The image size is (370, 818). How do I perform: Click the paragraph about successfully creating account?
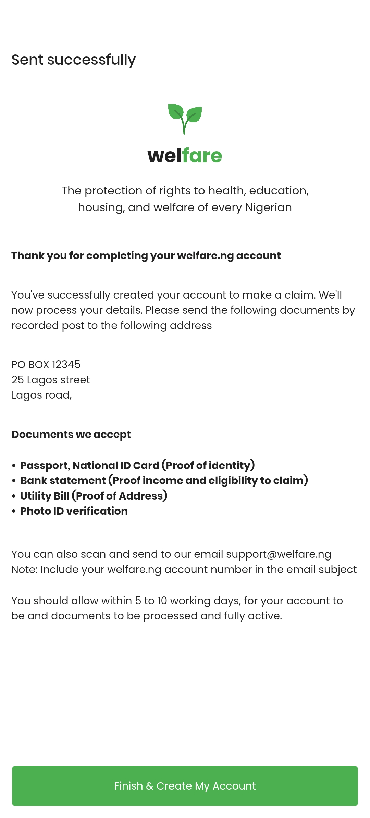pos(183,310)
